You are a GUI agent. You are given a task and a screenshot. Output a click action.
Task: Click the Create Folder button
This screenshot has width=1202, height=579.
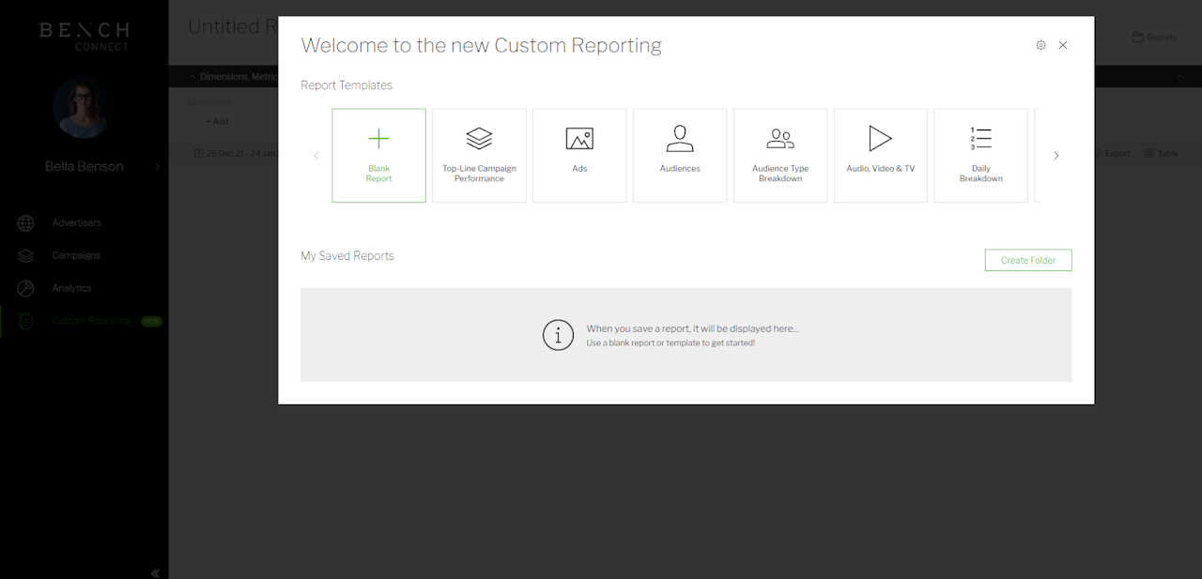click(x=1028, y=260)
